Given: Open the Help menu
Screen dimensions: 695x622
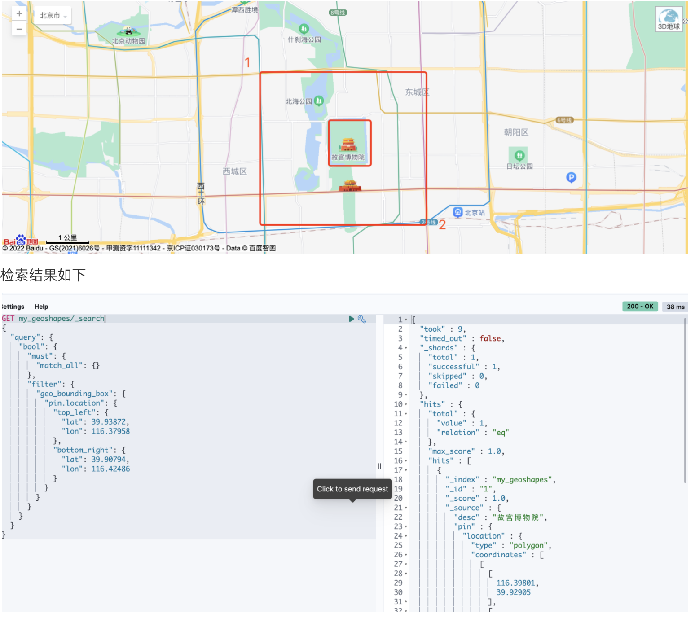Looking at the screenshot, I should (x=41, y=307).
